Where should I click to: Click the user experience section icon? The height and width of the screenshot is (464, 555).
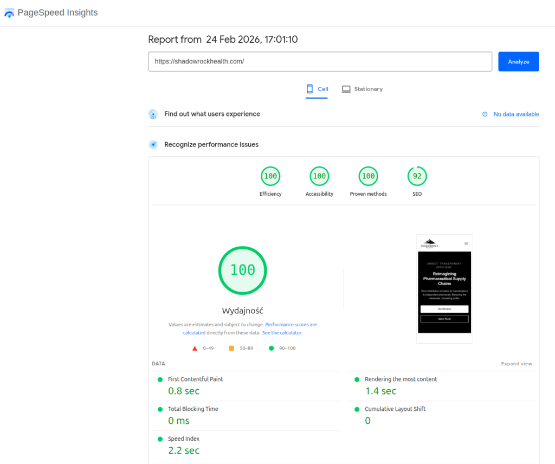[153, 114]
